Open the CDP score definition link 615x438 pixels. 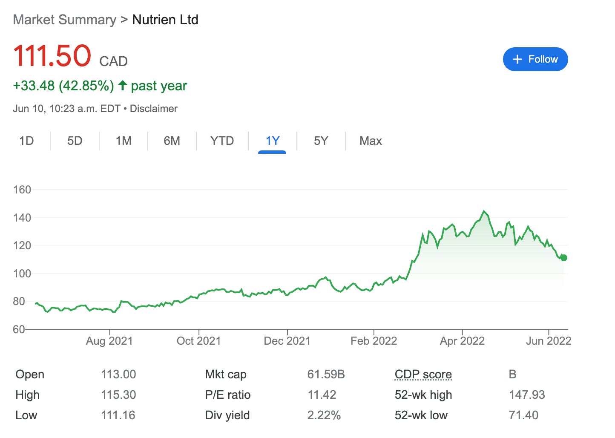[x=423, y=375]
